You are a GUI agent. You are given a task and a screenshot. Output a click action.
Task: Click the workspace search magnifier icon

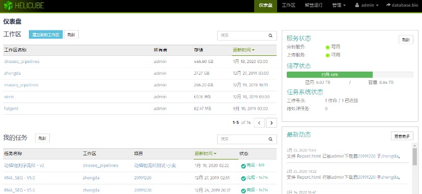[270, 36]
